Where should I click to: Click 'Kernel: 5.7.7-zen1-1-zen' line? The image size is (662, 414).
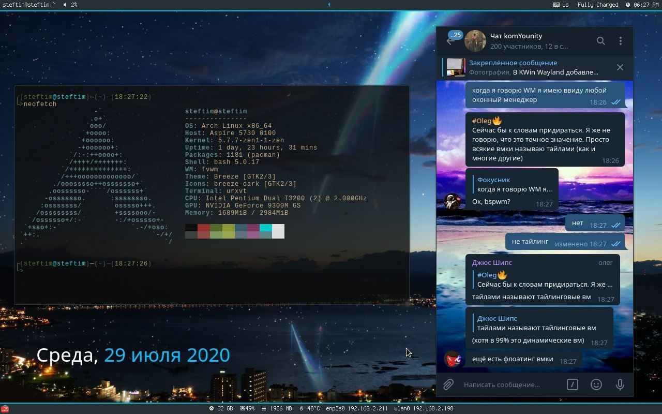234,140
